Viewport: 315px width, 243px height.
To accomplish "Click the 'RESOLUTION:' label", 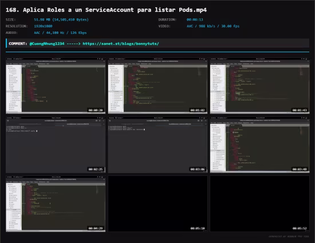I will [x=17, y=26].
